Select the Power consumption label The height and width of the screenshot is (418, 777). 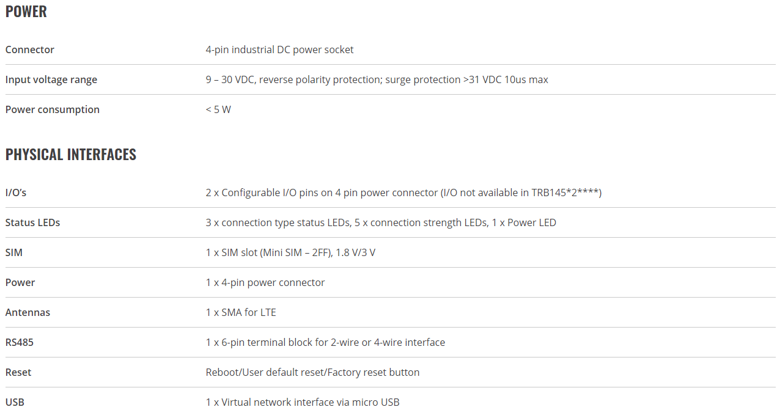click(x=53, y=109)
